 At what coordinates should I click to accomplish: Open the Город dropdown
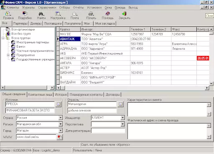(x=61, y=131)
